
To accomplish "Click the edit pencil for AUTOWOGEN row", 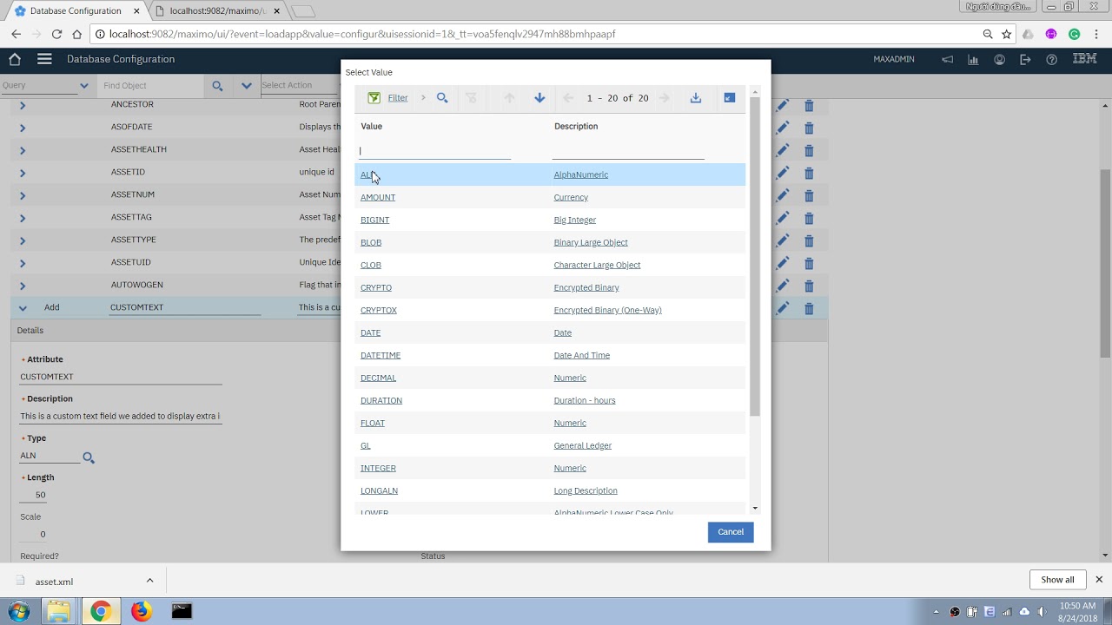I will point(783,286).
